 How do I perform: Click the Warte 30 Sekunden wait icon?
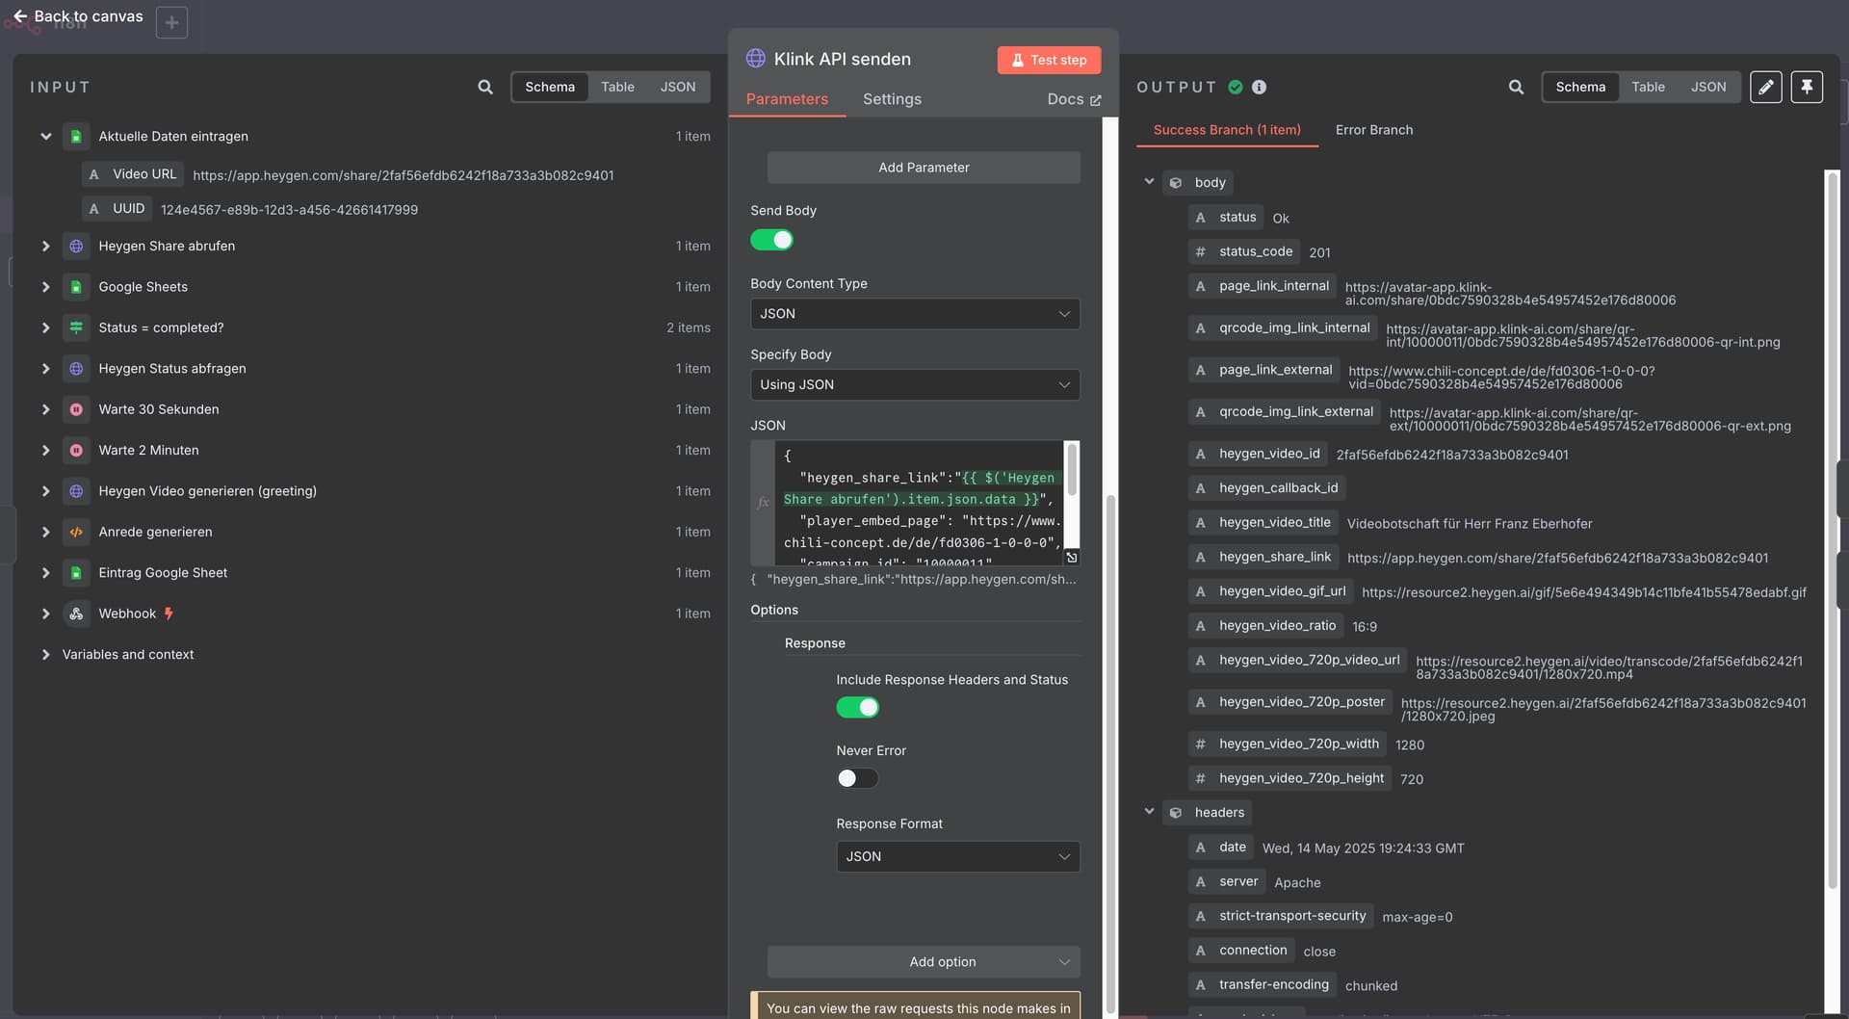(76, 409)
